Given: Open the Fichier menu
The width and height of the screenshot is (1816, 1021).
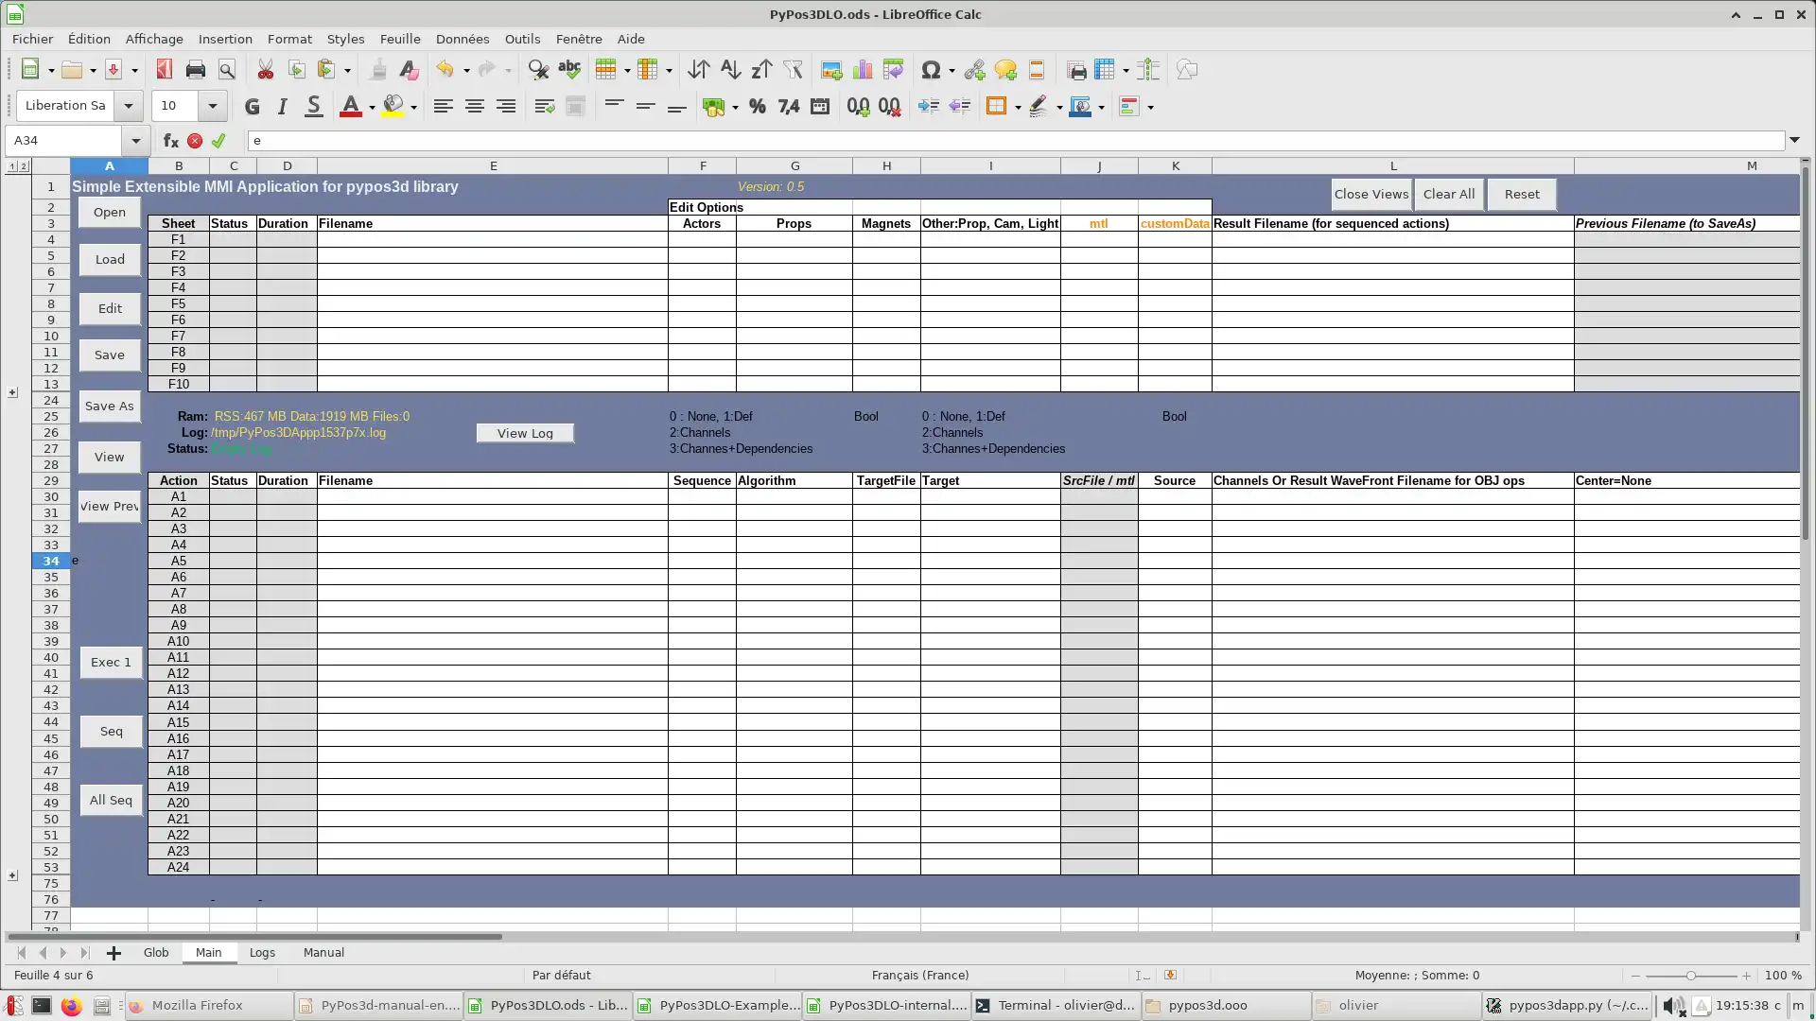Looking at the screenshot, I should click(x=31, y=38).
